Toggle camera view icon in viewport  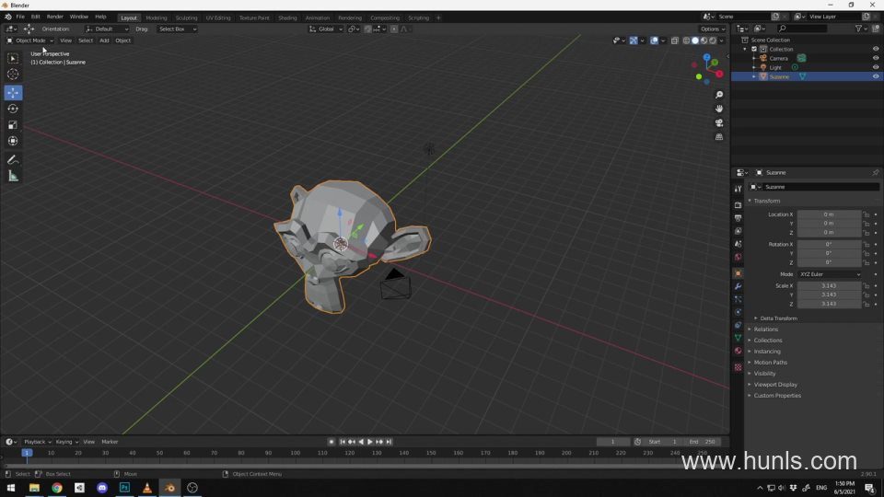(x=719, y=122)
